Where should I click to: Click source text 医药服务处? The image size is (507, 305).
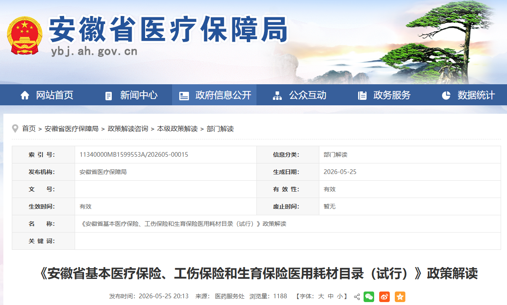pos(229,296)
